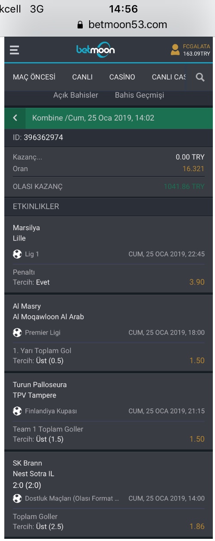Click the 3.90 Penaltı odds value
Viewport: 215px width, 541px height.
[197, 282]
